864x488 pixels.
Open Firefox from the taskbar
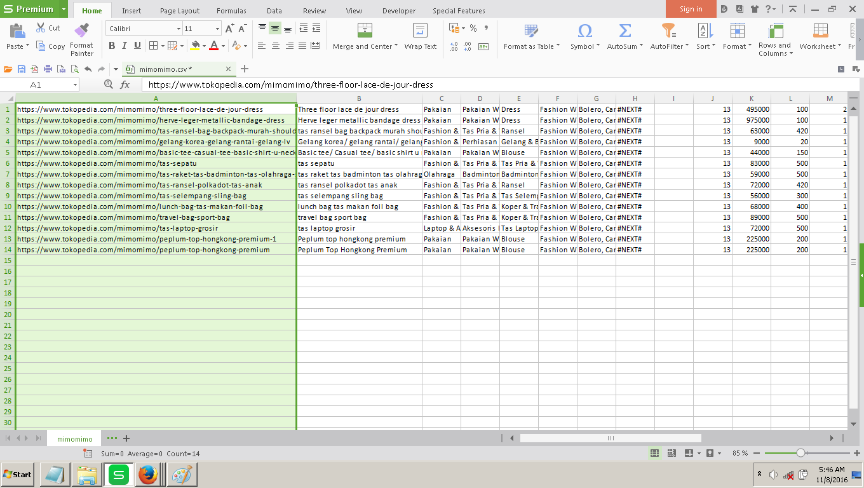(148, 475)
